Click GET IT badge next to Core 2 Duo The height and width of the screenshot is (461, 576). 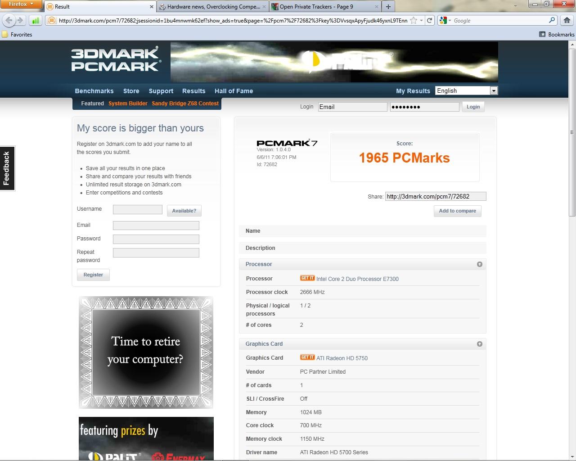click(x=307, y=278)
